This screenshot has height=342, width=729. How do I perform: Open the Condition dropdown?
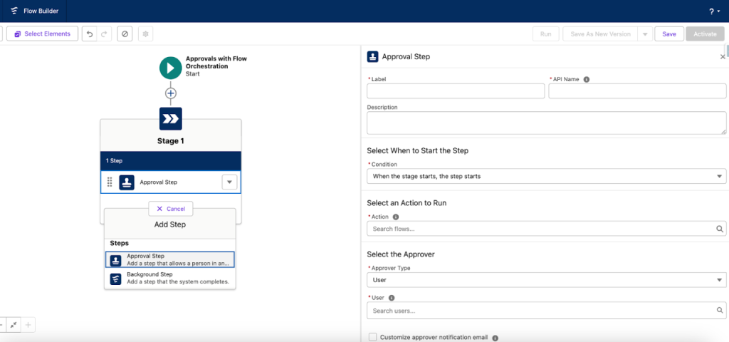[x=546, y=177]
